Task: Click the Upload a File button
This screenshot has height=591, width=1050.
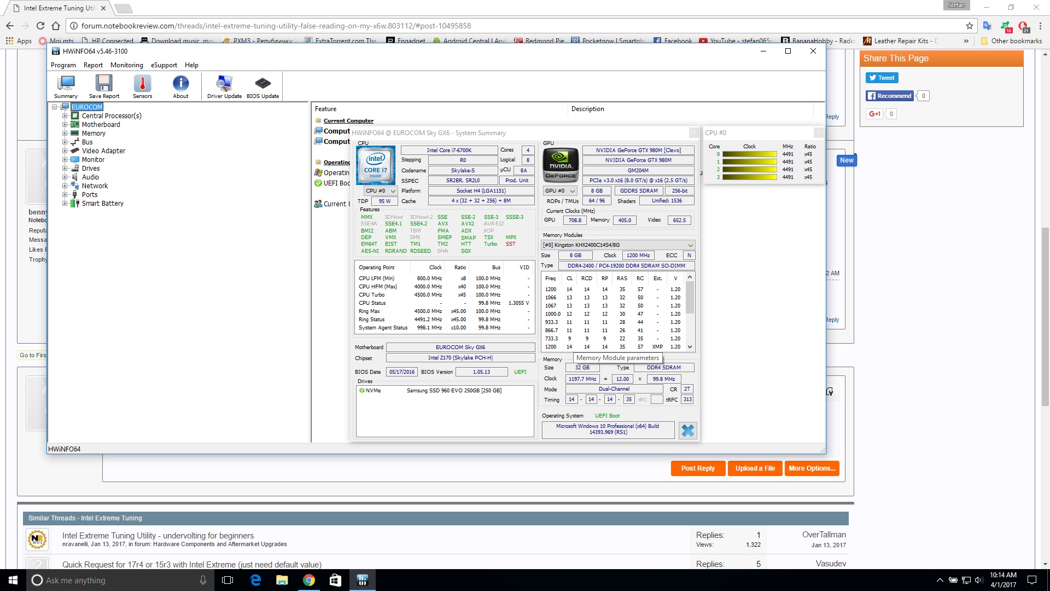Action: pyautogui.click(x=755, y=468)
